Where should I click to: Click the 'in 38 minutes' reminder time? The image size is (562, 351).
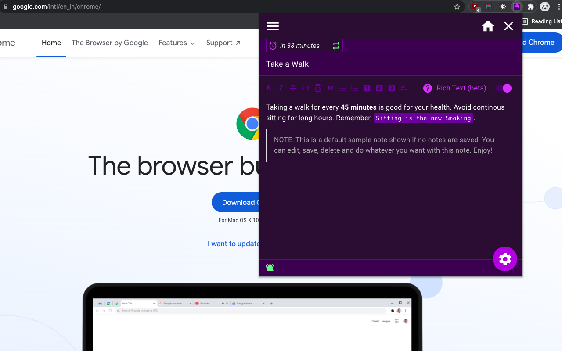pos(300,46)
